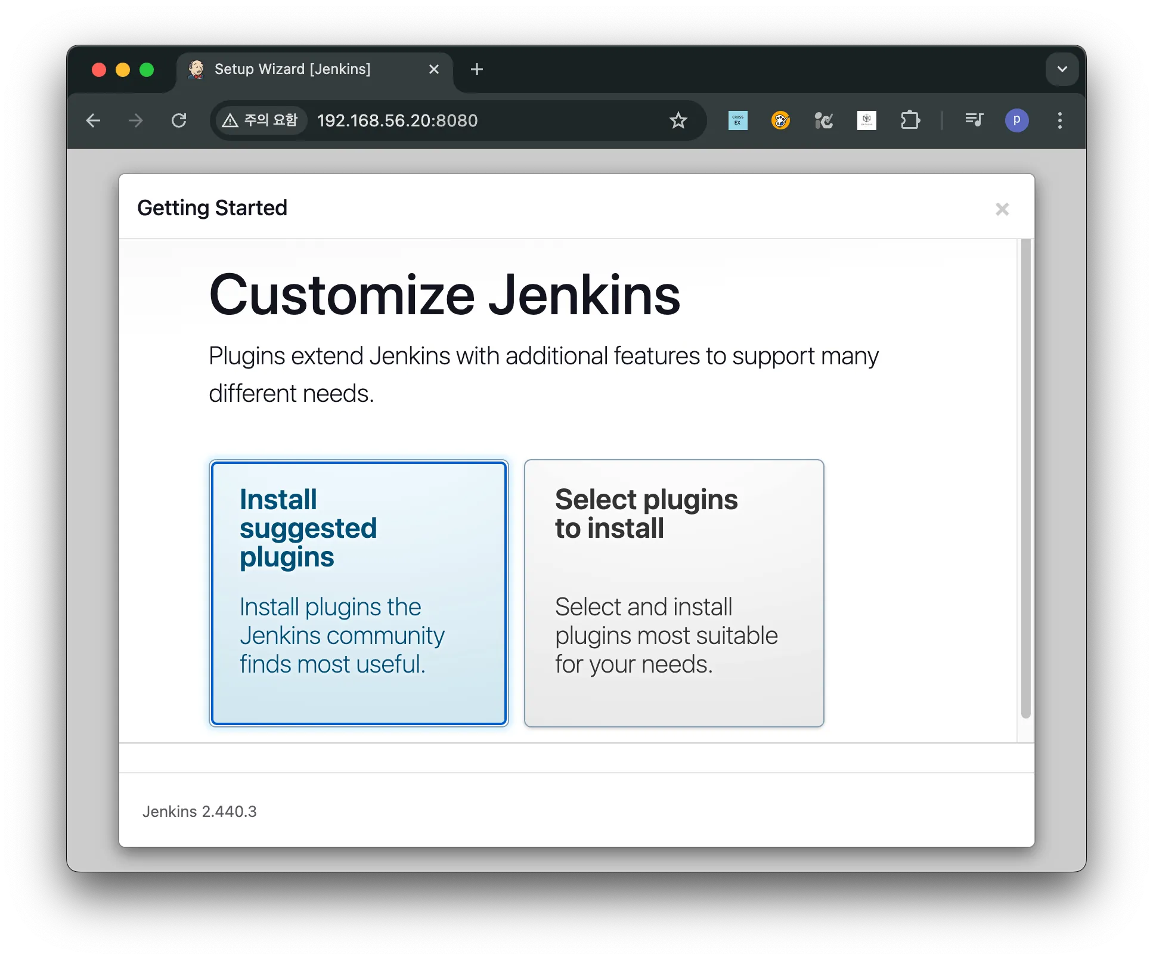Viewport: 1153px width, 960px height.
Task: Click the Getting Started dialog scrollbar
Action: [1025, 477]
